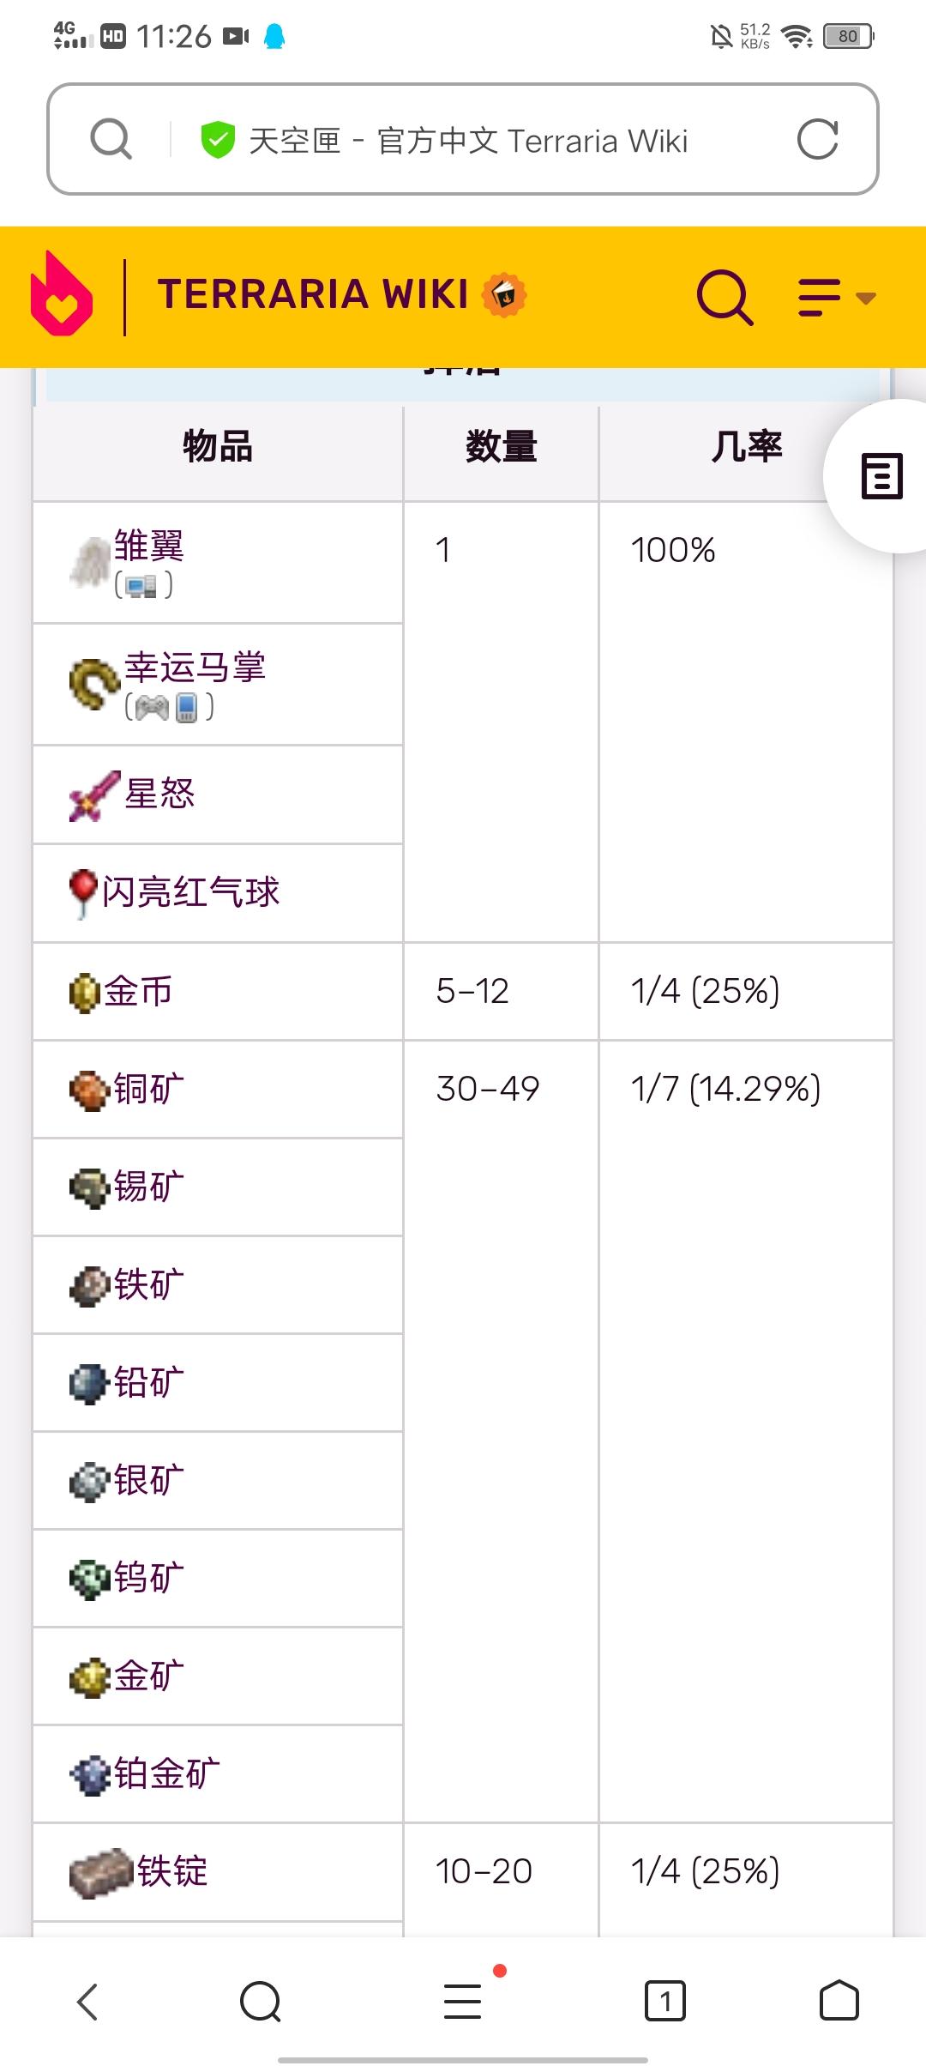
Task: Tap the URL field showing 天空匣
Action: (x=468, y=141)
